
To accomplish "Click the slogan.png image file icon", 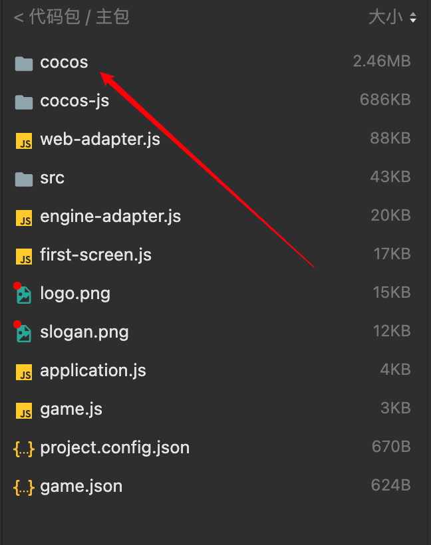I will click(x=24, y=332).
